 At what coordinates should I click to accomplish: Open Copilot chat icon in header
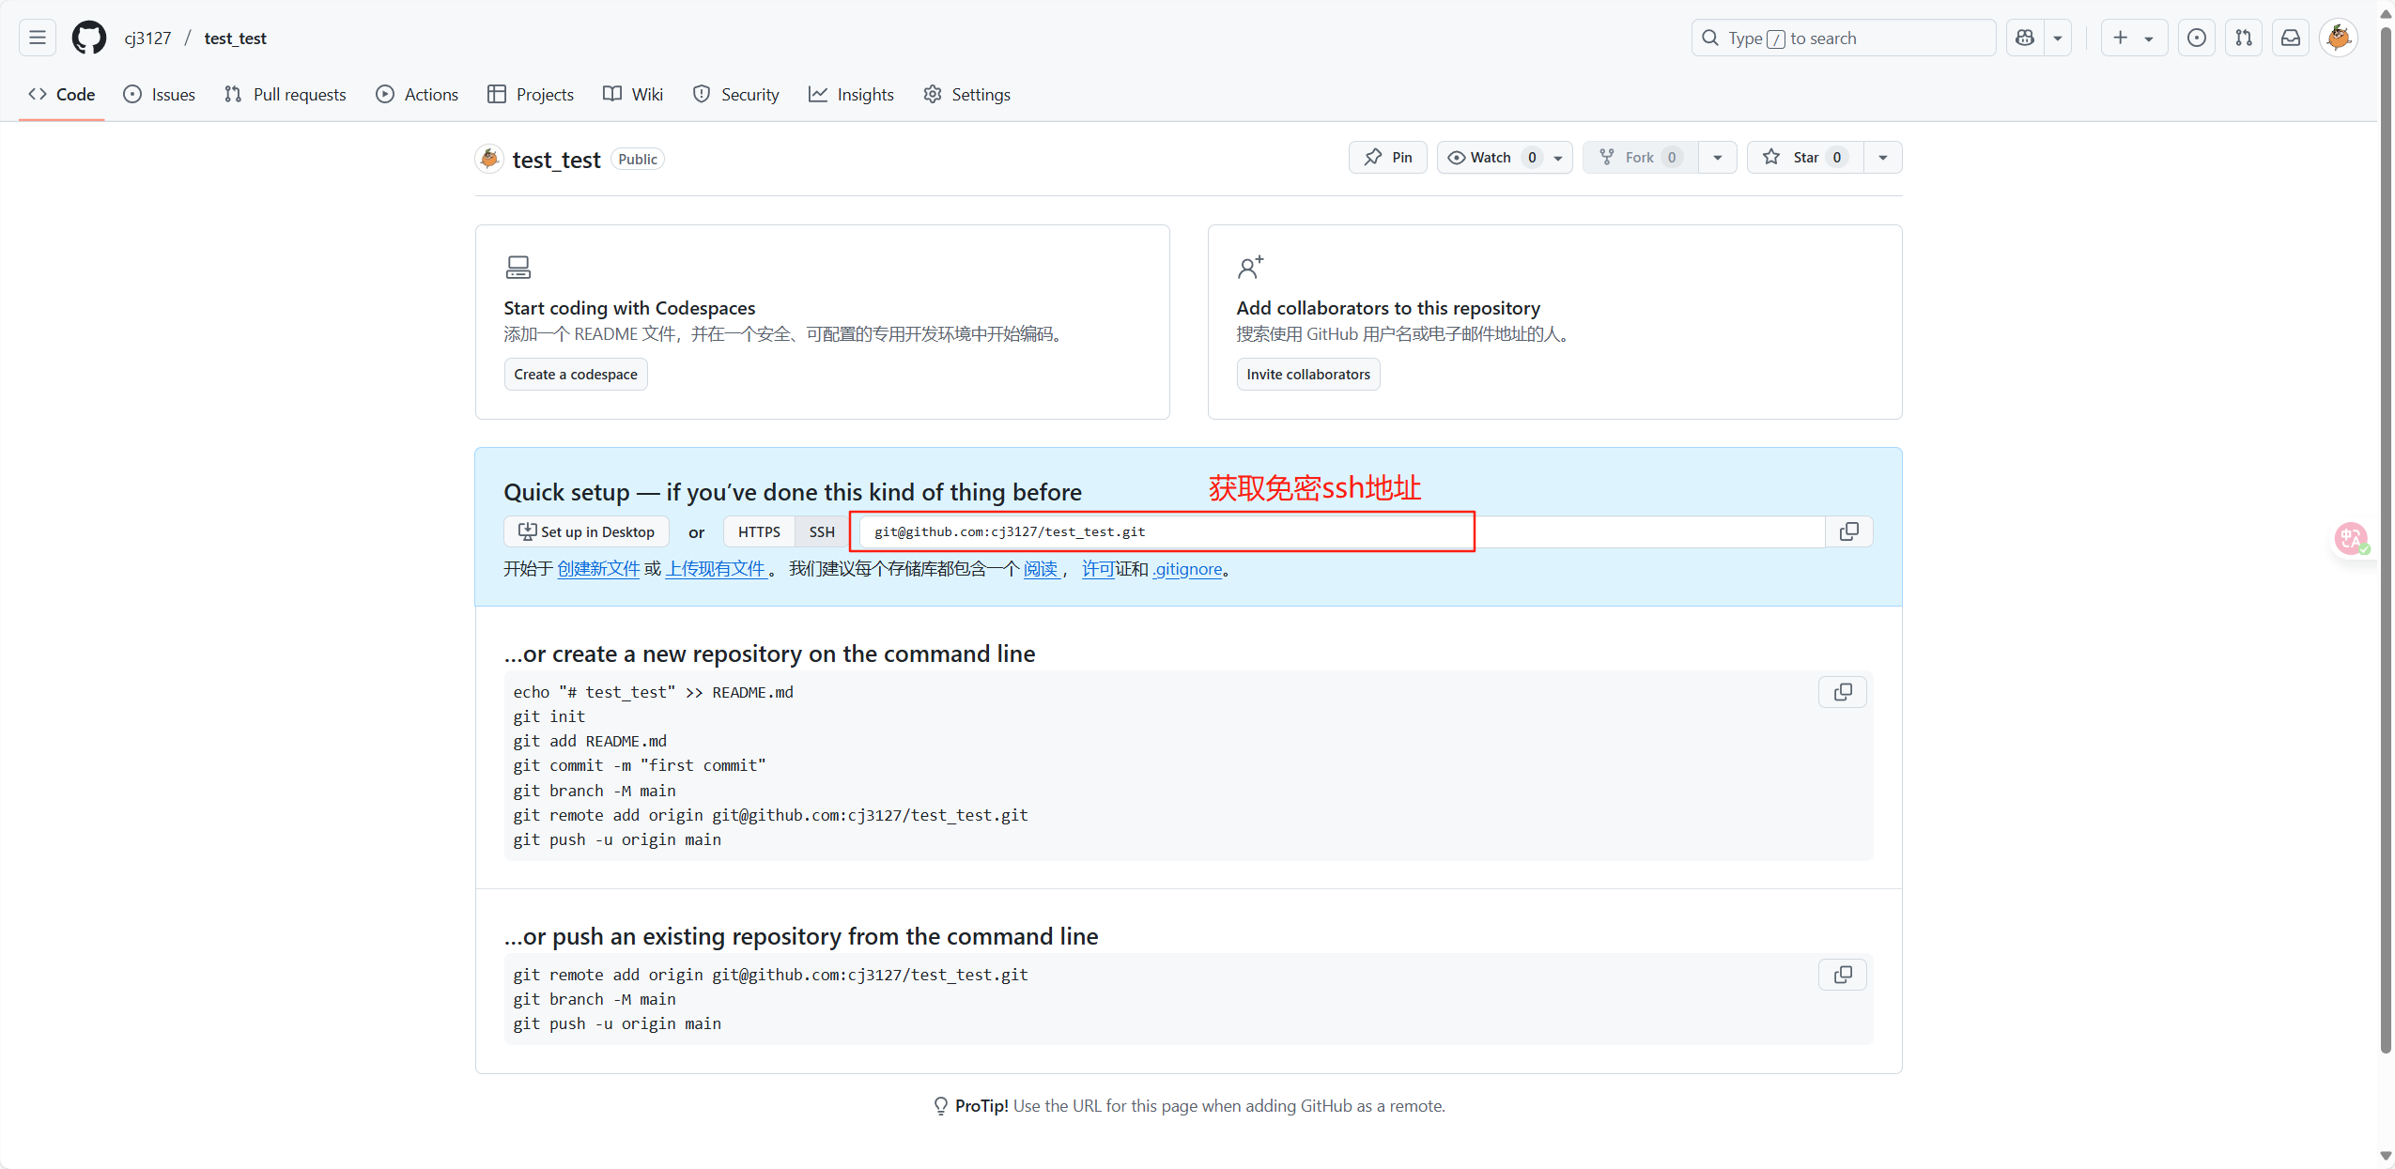pyautogui.click(x=2025, y=38)
